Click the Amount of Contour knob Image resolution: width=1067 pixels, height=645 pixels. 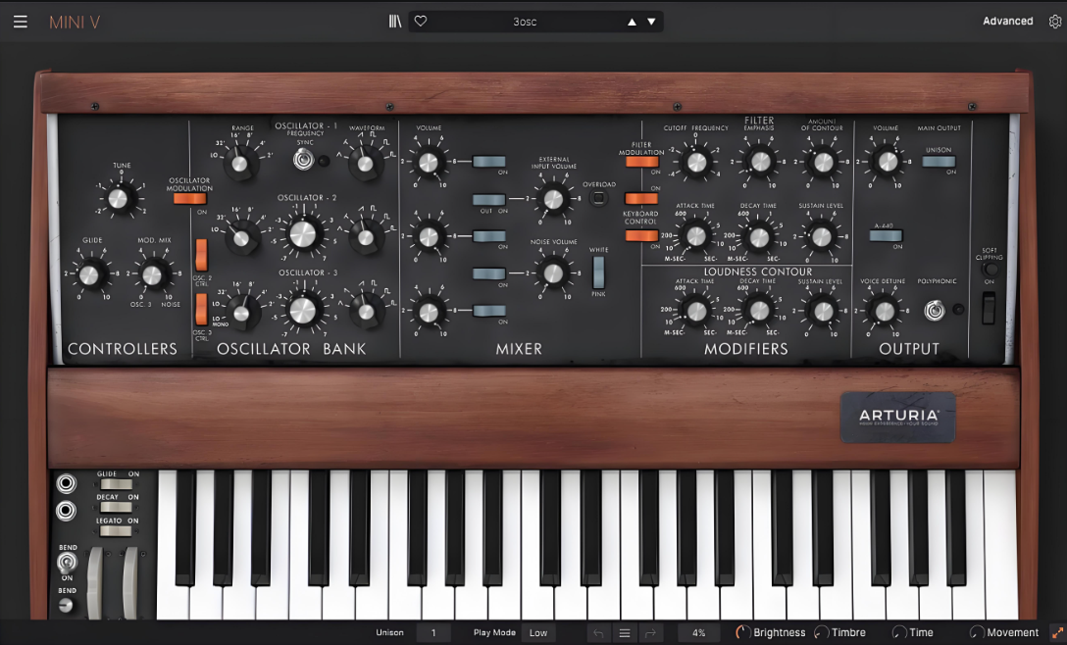(x=824, y=162)
